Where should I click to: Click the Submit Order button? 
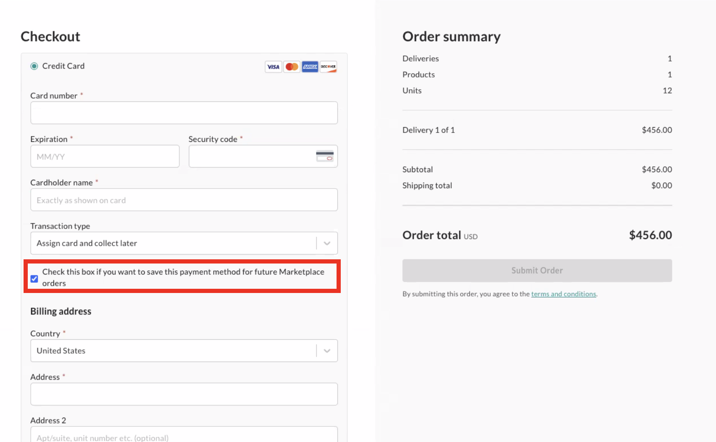pyautogui.click(x=536, y=270)
